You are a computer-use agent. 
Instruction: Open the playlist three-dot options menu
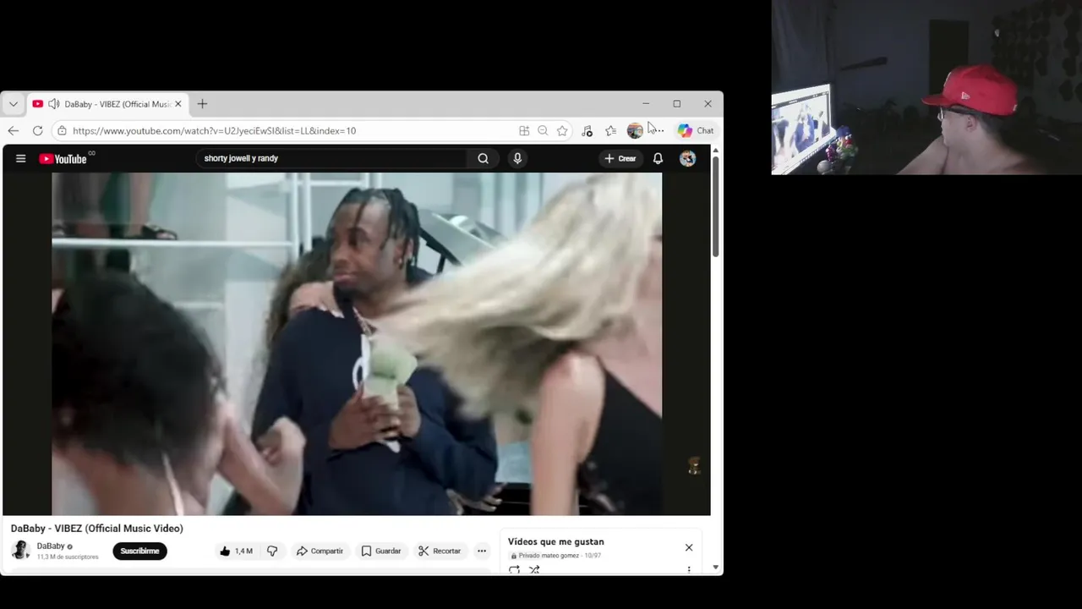[x=689, y=570]
